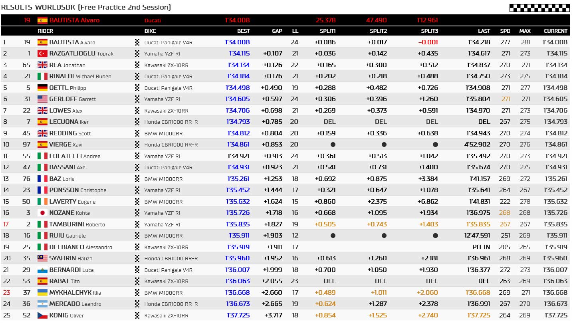Select the Japanese flag next to NOZANE
The image size is (575, 325).
tap(42, 213)
